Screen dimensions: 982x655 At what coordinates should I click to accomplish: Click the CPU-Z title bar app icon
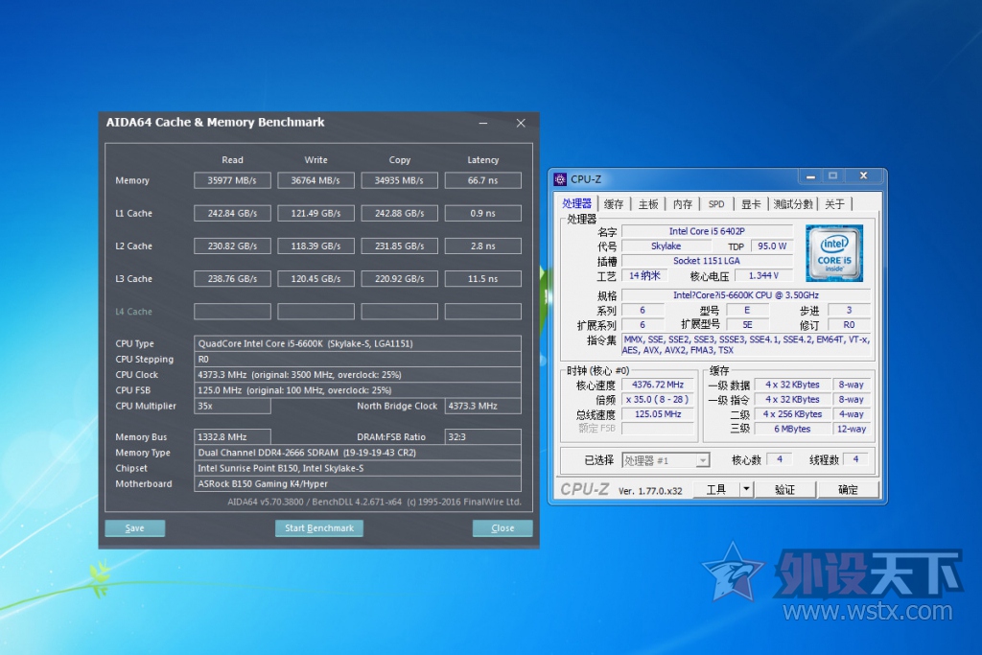(x=560, y=179)
